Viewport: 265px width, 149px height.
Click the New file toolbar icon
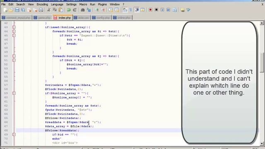coord(5,10)
